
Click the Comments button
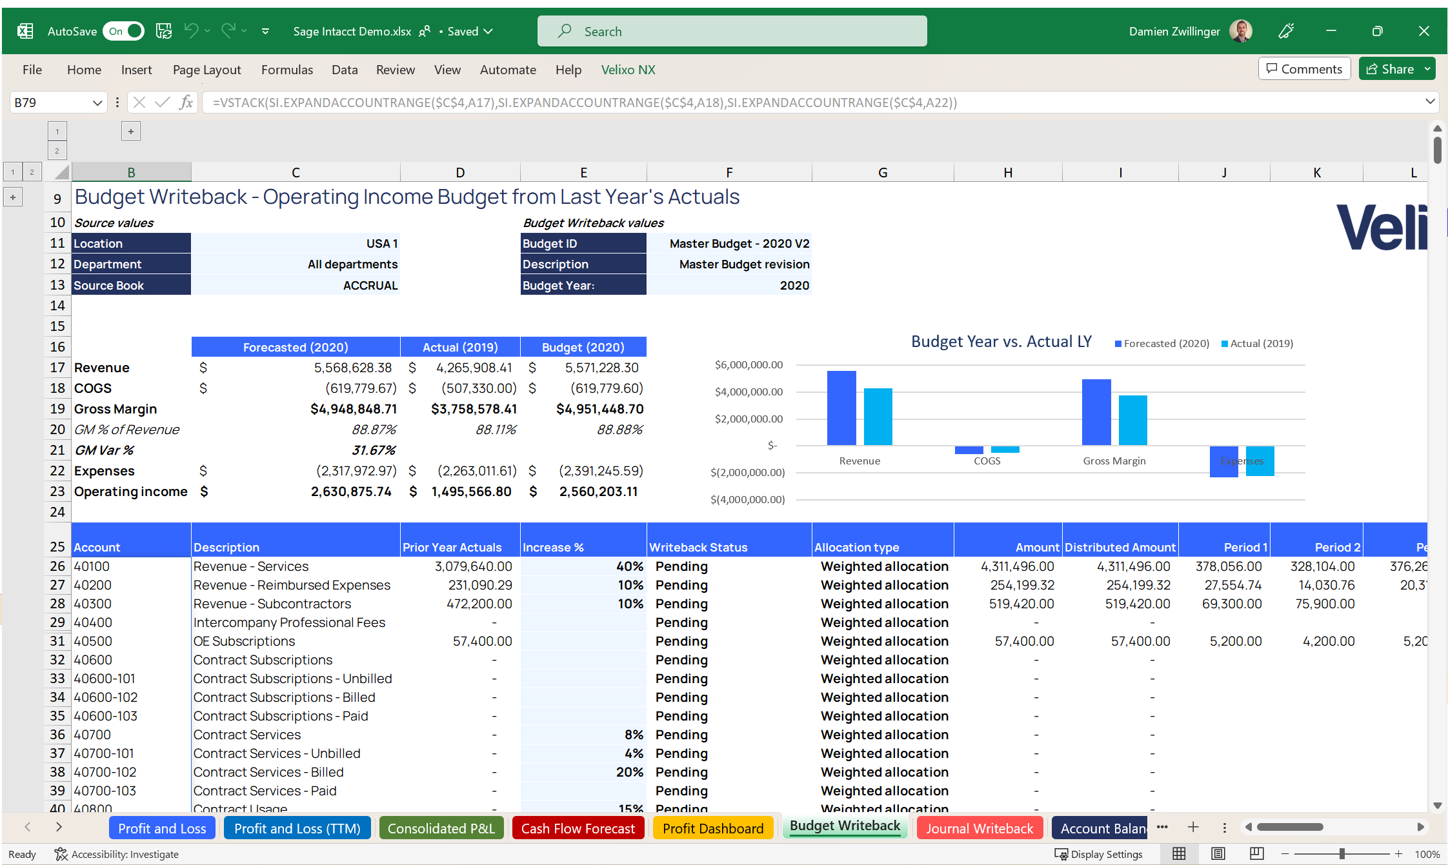(x=1304, y=69)
